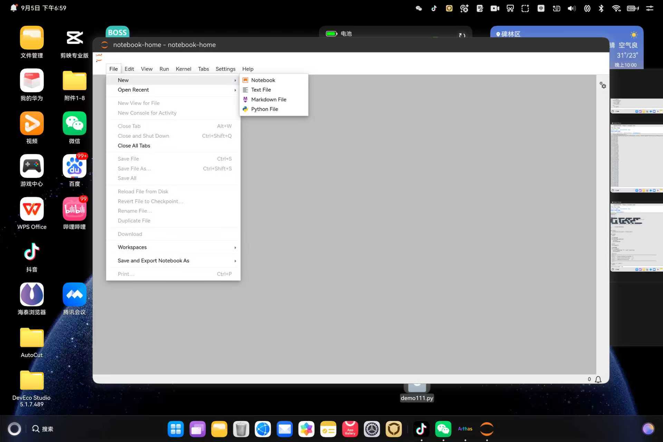
Task: Refresh the 电池 battery widget
Action: 462,35
